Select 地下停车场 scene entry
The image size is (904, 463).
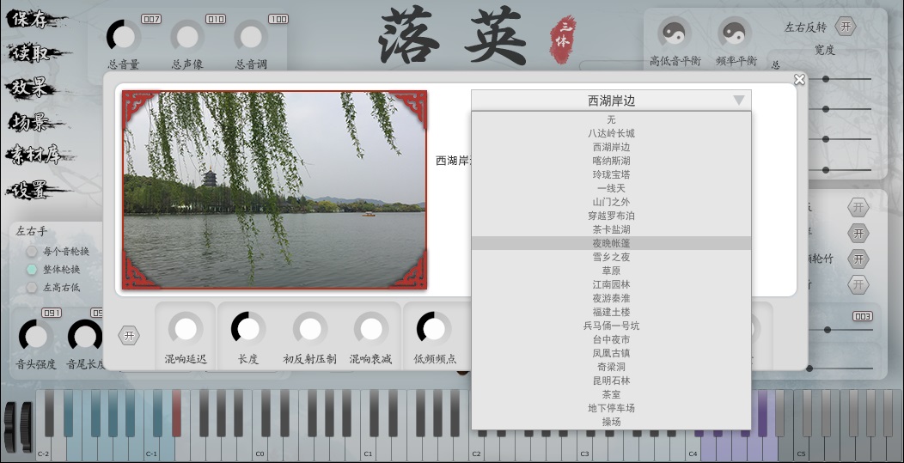point(611,408)
